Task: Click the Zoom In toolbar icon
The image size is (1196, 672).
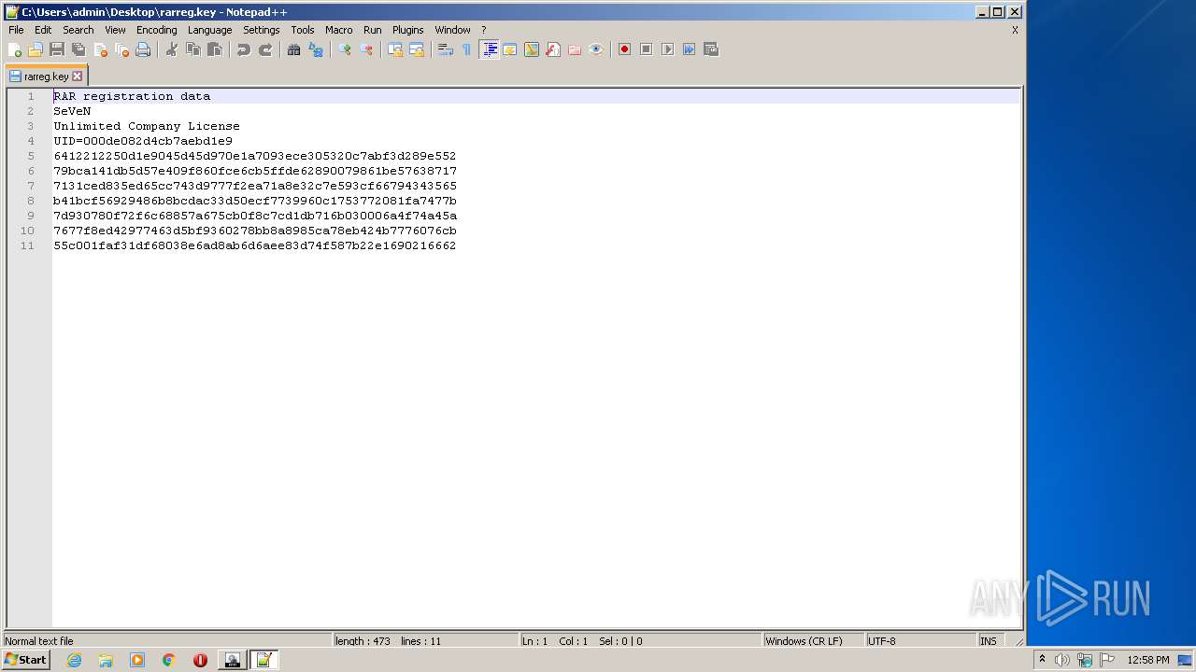Action: point(345,49)
